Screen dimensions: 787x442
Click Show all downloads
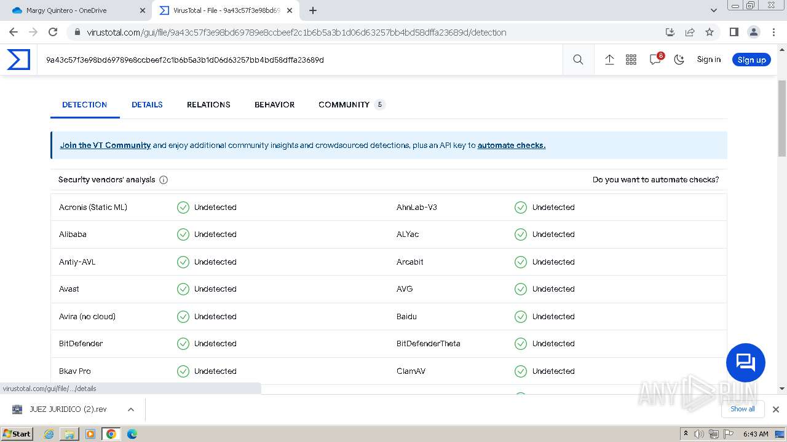[x=742, y=409]
